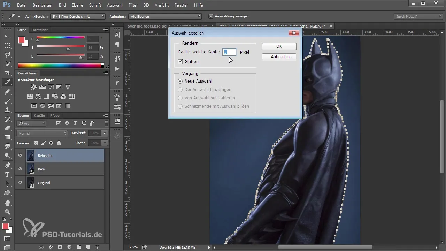The image size is (446, 251).
Task: Select the Quick Selection tool
Action: coord(7,64)
